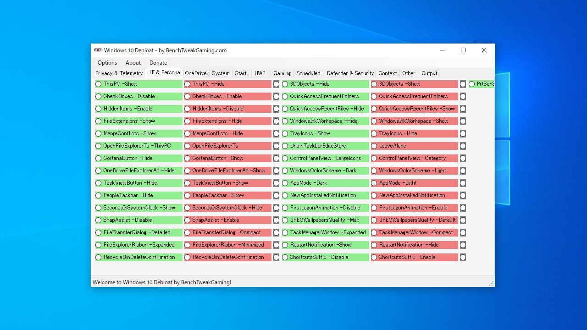Viewport: 587px width, 330px height.
Task: Pick FileExplorerRibbon -Expanded option
Action: 138,245
